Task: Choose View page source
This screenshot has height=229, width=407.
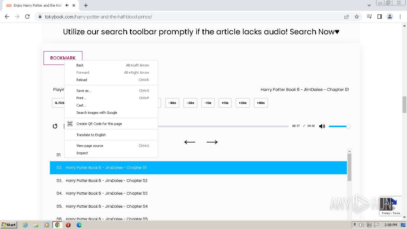Action: click(111, 146)
